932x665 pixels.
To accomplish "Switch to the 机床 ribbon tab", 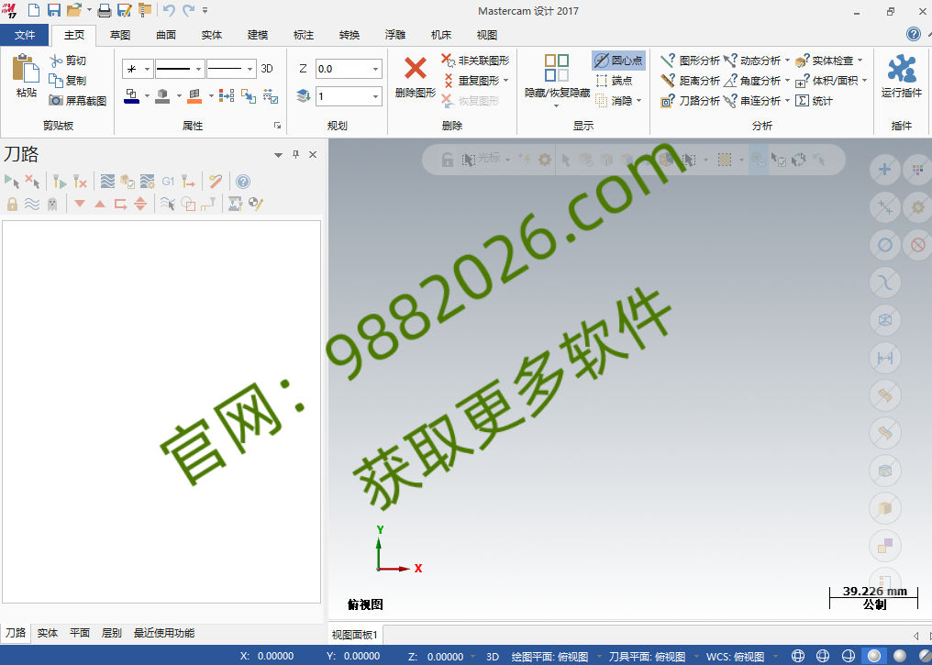I will [x=441, y=35].
